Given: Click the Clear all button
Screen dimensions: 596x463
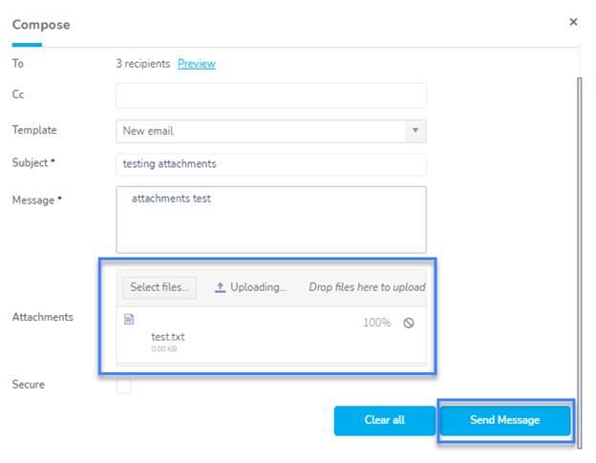Looking at the screenshot, I should click(x=385, y=420).
